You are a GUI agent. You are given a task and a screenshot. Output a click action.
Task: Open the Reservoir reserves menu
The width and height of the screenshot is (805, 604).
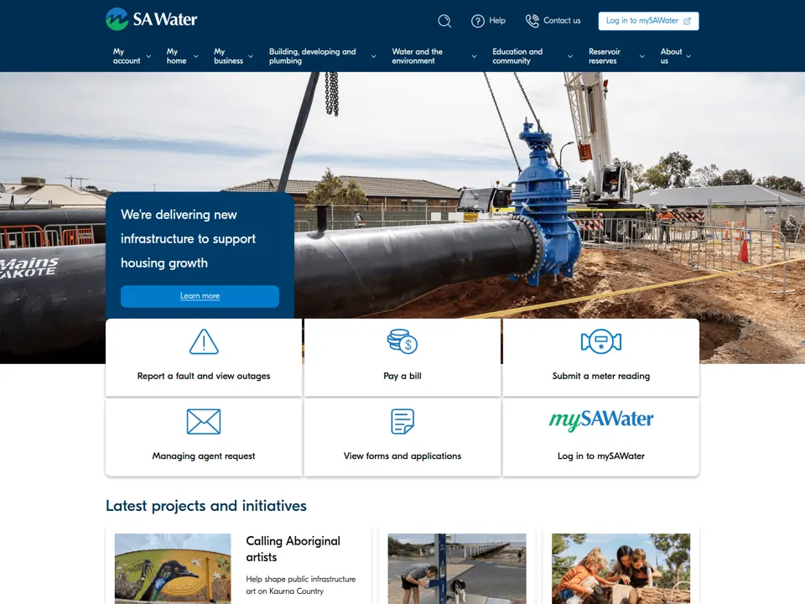point(605,56)
